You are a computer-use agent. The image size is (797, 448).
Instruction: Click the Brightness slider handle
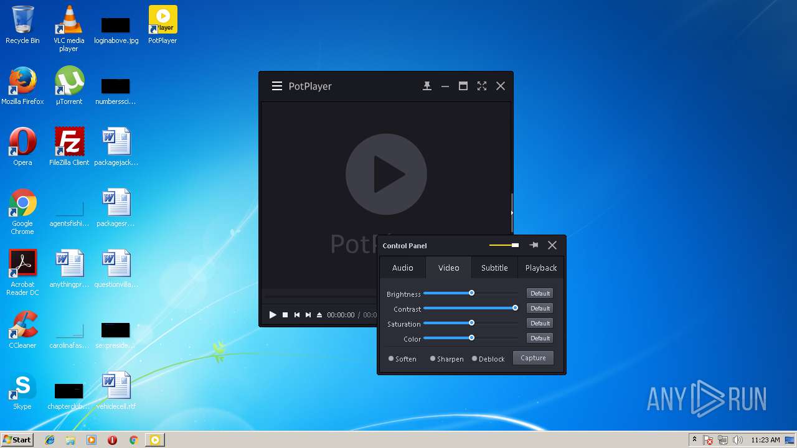coord(472,293)
